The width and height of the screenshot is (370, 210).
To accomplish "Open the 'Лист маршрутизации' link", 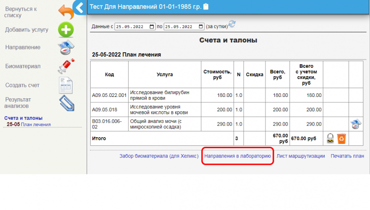I will [x=301, y=156].
